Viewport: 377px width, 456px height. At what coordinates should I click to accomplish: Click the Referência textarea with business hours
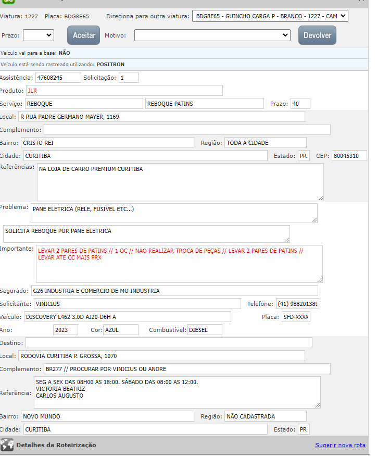click(178, 392)
